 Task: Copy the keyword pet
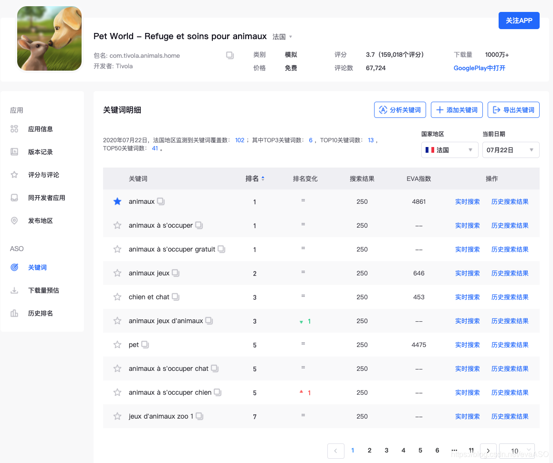147,344
